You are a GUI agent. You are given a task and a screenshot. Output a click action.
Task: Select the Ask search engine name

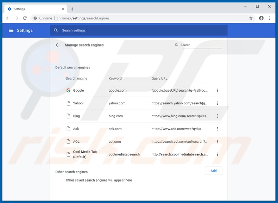click(76, 129)
